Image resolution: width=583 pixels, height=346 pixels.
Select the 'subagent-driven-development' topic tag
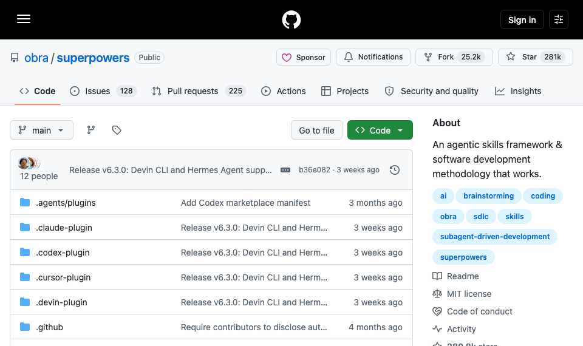click(495, 237)
